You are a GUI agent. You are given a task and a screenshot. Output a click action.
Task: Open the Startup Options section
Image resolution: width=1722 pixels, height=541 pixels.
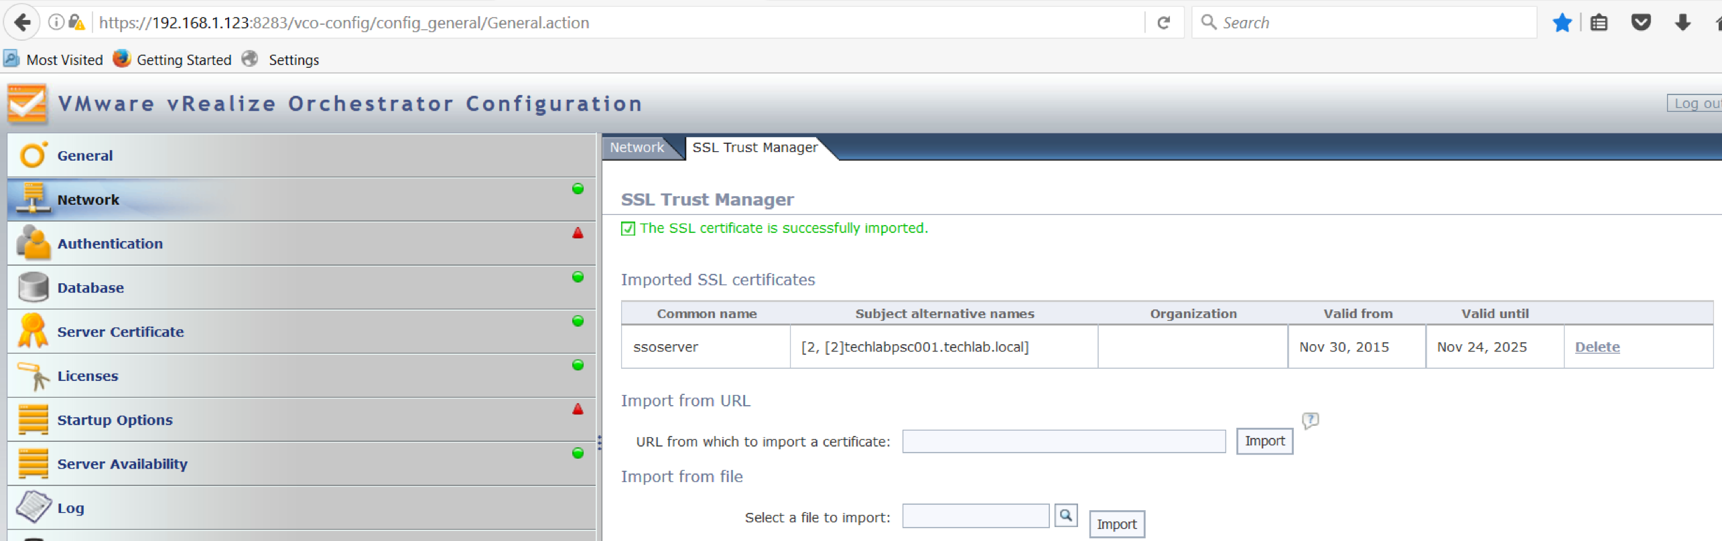pyautogui.click(x=115, y=420)
